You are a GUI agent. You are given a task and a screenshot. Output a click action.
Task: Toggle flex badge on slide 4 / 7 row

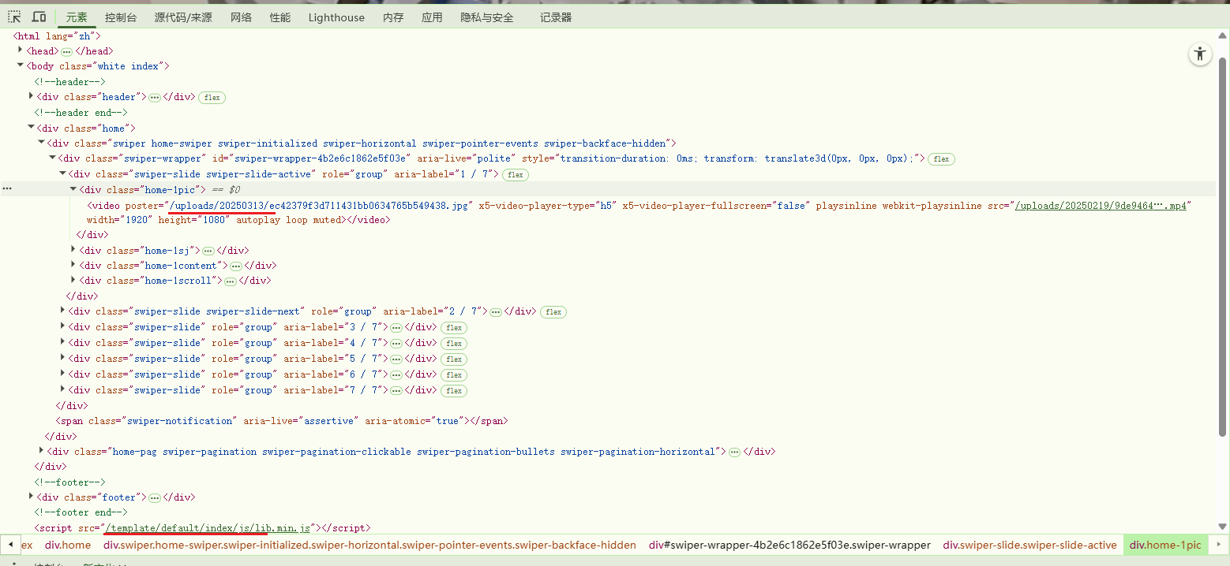pyautogui.click(x=453, y=344)
